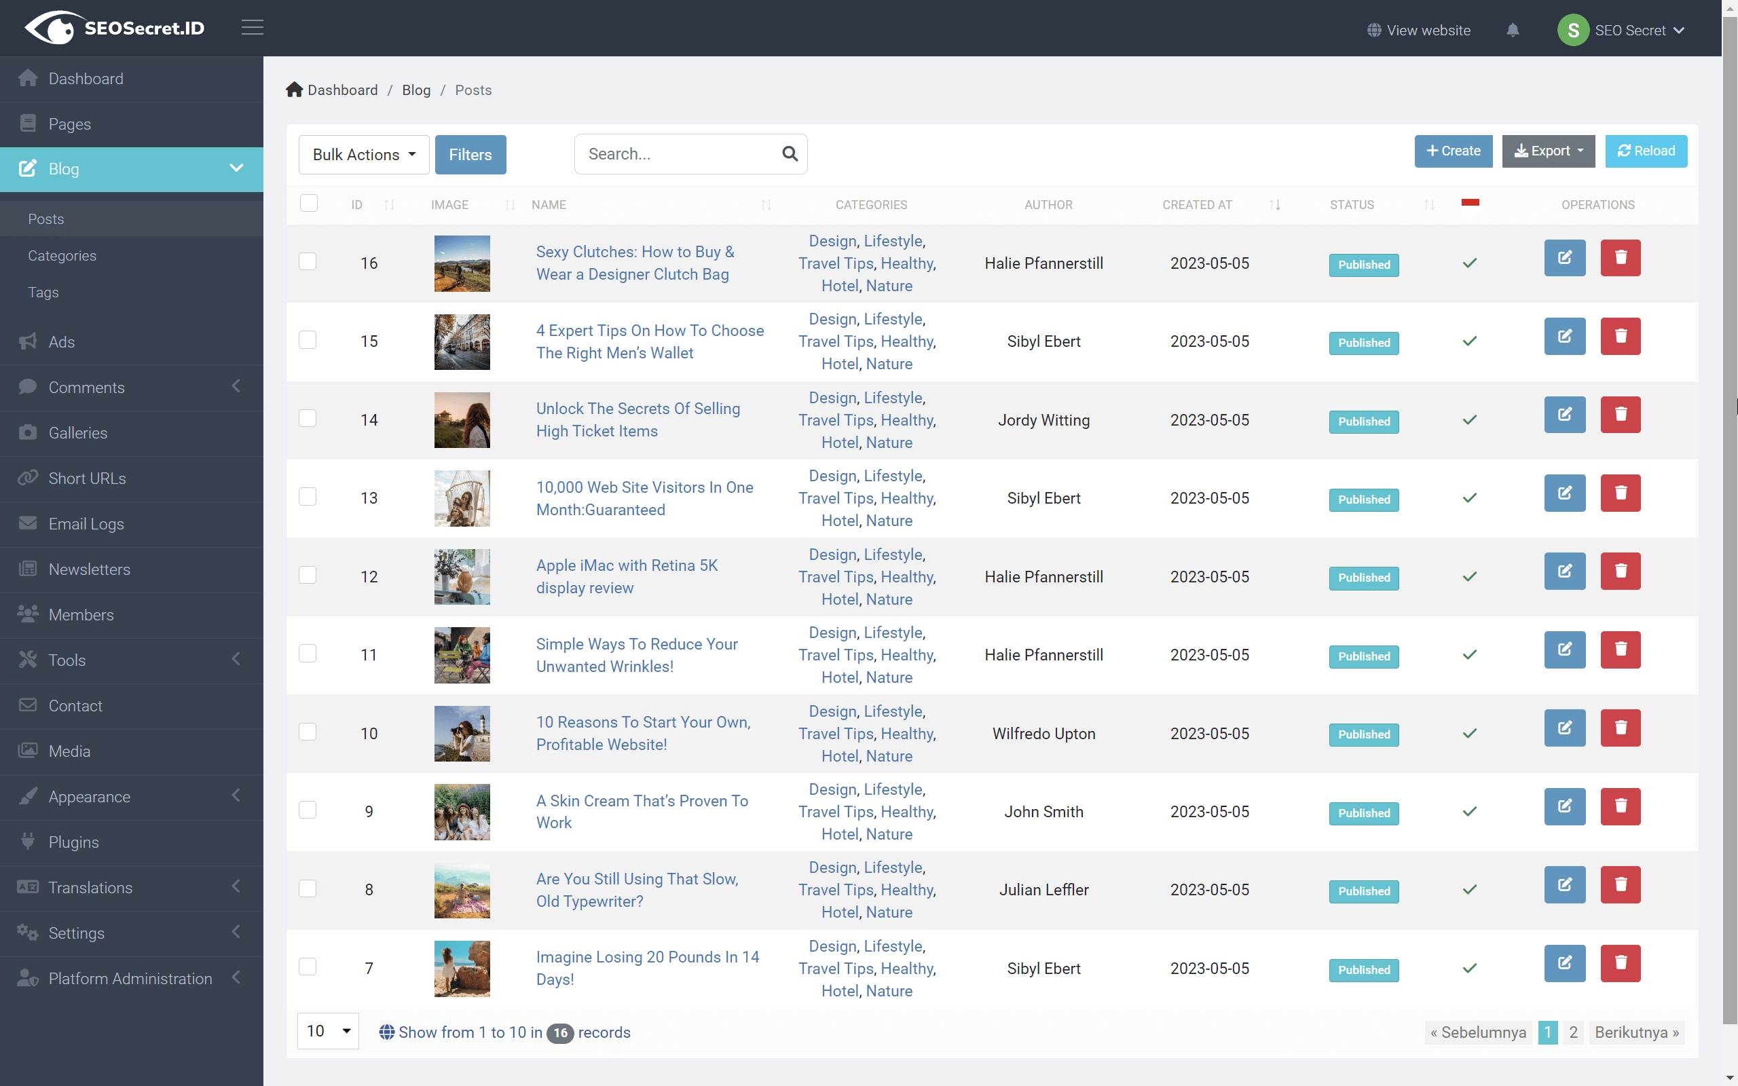This screenshot has width=1738, height=1086.
Task: Open the Bulk Actions dropdown
Action: click(x=363, y=155)
